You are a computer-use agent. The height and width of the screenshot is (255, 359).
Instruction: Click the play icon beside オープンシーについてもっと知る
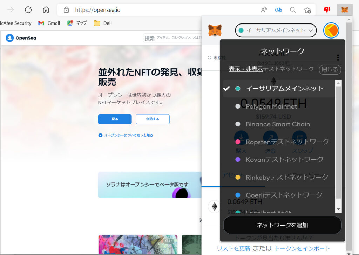(x=100, y=135)
